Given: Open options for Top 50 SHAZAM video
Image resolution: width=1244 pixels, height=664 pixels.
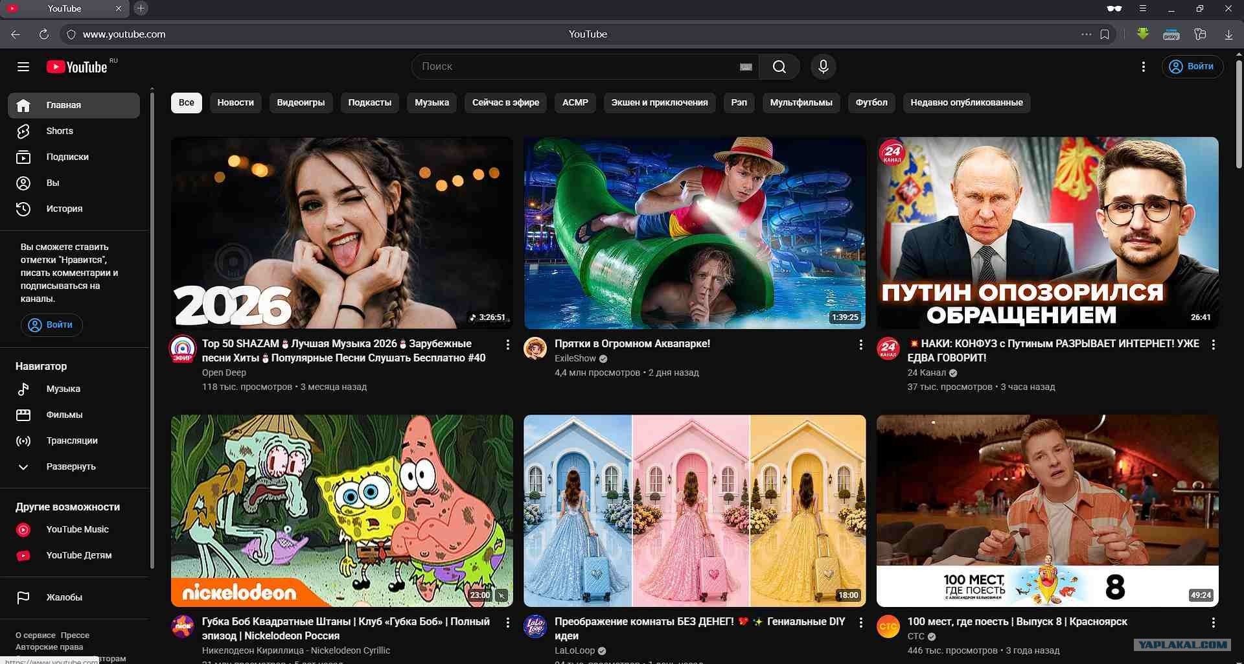Looking at the screenshot, I should tap(508, 345).
